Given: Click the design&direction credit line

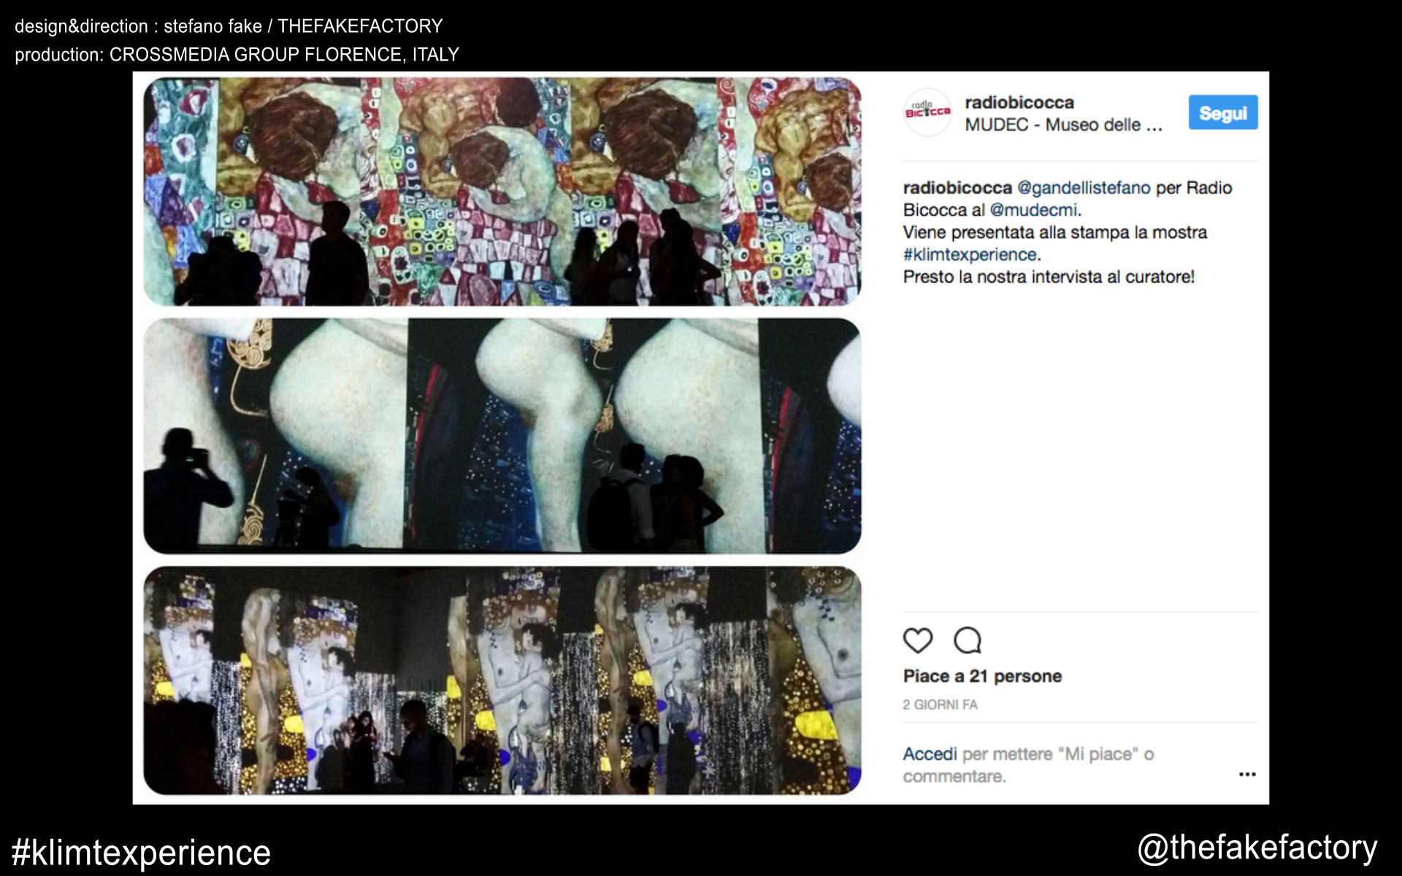Looking at the screenshot, I should (x=229, y=26).
